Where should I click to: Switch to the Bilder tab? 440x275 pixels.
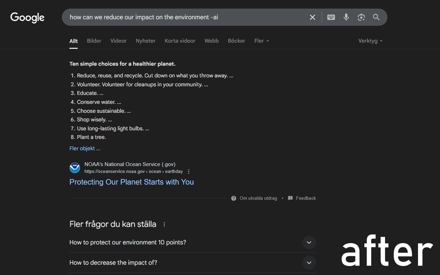click(x=94, y=41)
